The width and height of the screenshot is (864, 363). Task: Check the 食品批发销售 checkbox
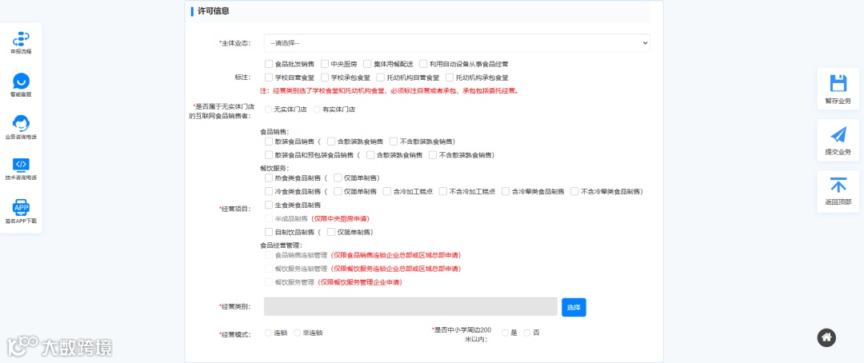[x=268, y=64]
